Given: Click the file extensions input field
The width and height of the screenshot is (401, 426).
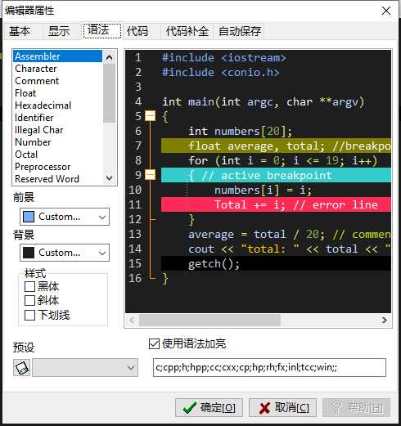Looking at the screenshot, I should [x=269, y=368].
